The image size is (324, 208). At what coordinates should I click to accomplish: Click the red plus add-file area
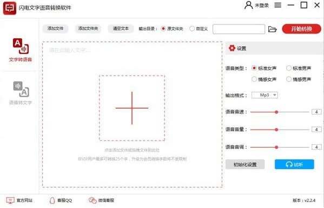click(x=132, y=108)
